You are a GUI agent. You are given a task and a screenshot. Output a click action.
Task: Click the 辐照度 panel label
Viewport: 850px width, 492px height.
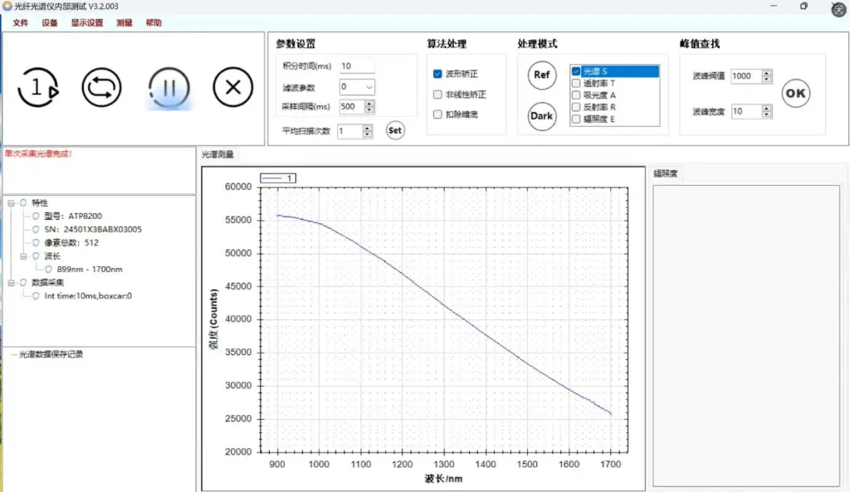coord(665,173)
